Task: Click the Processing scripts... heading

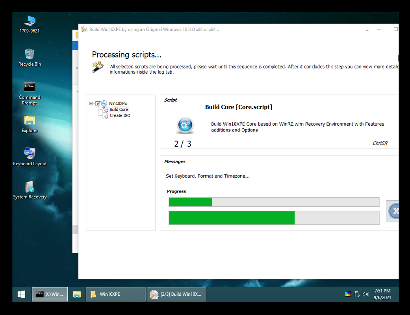Action: (x=126, y=55)
